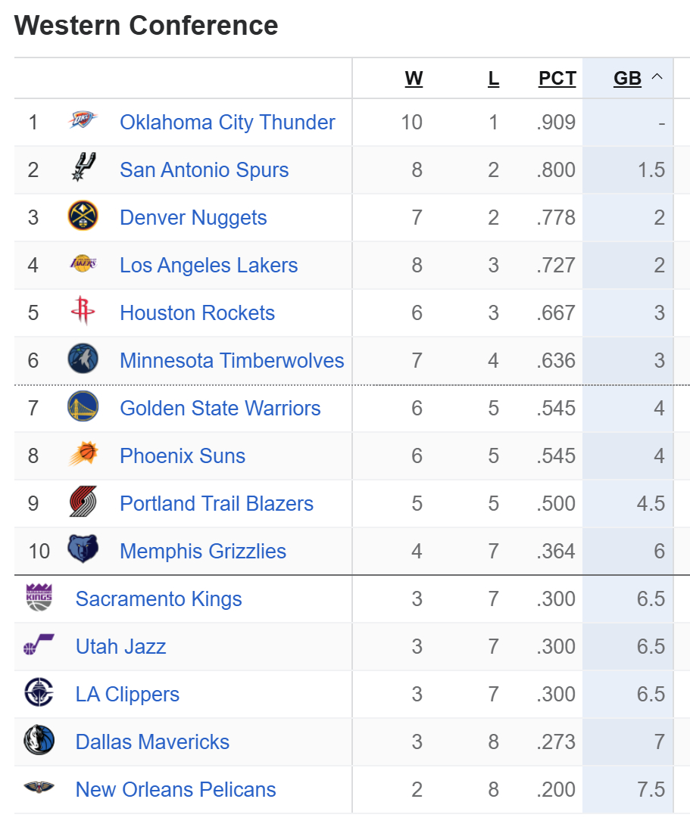Click the Phoenix Suns logo icon

click(83, 455)
